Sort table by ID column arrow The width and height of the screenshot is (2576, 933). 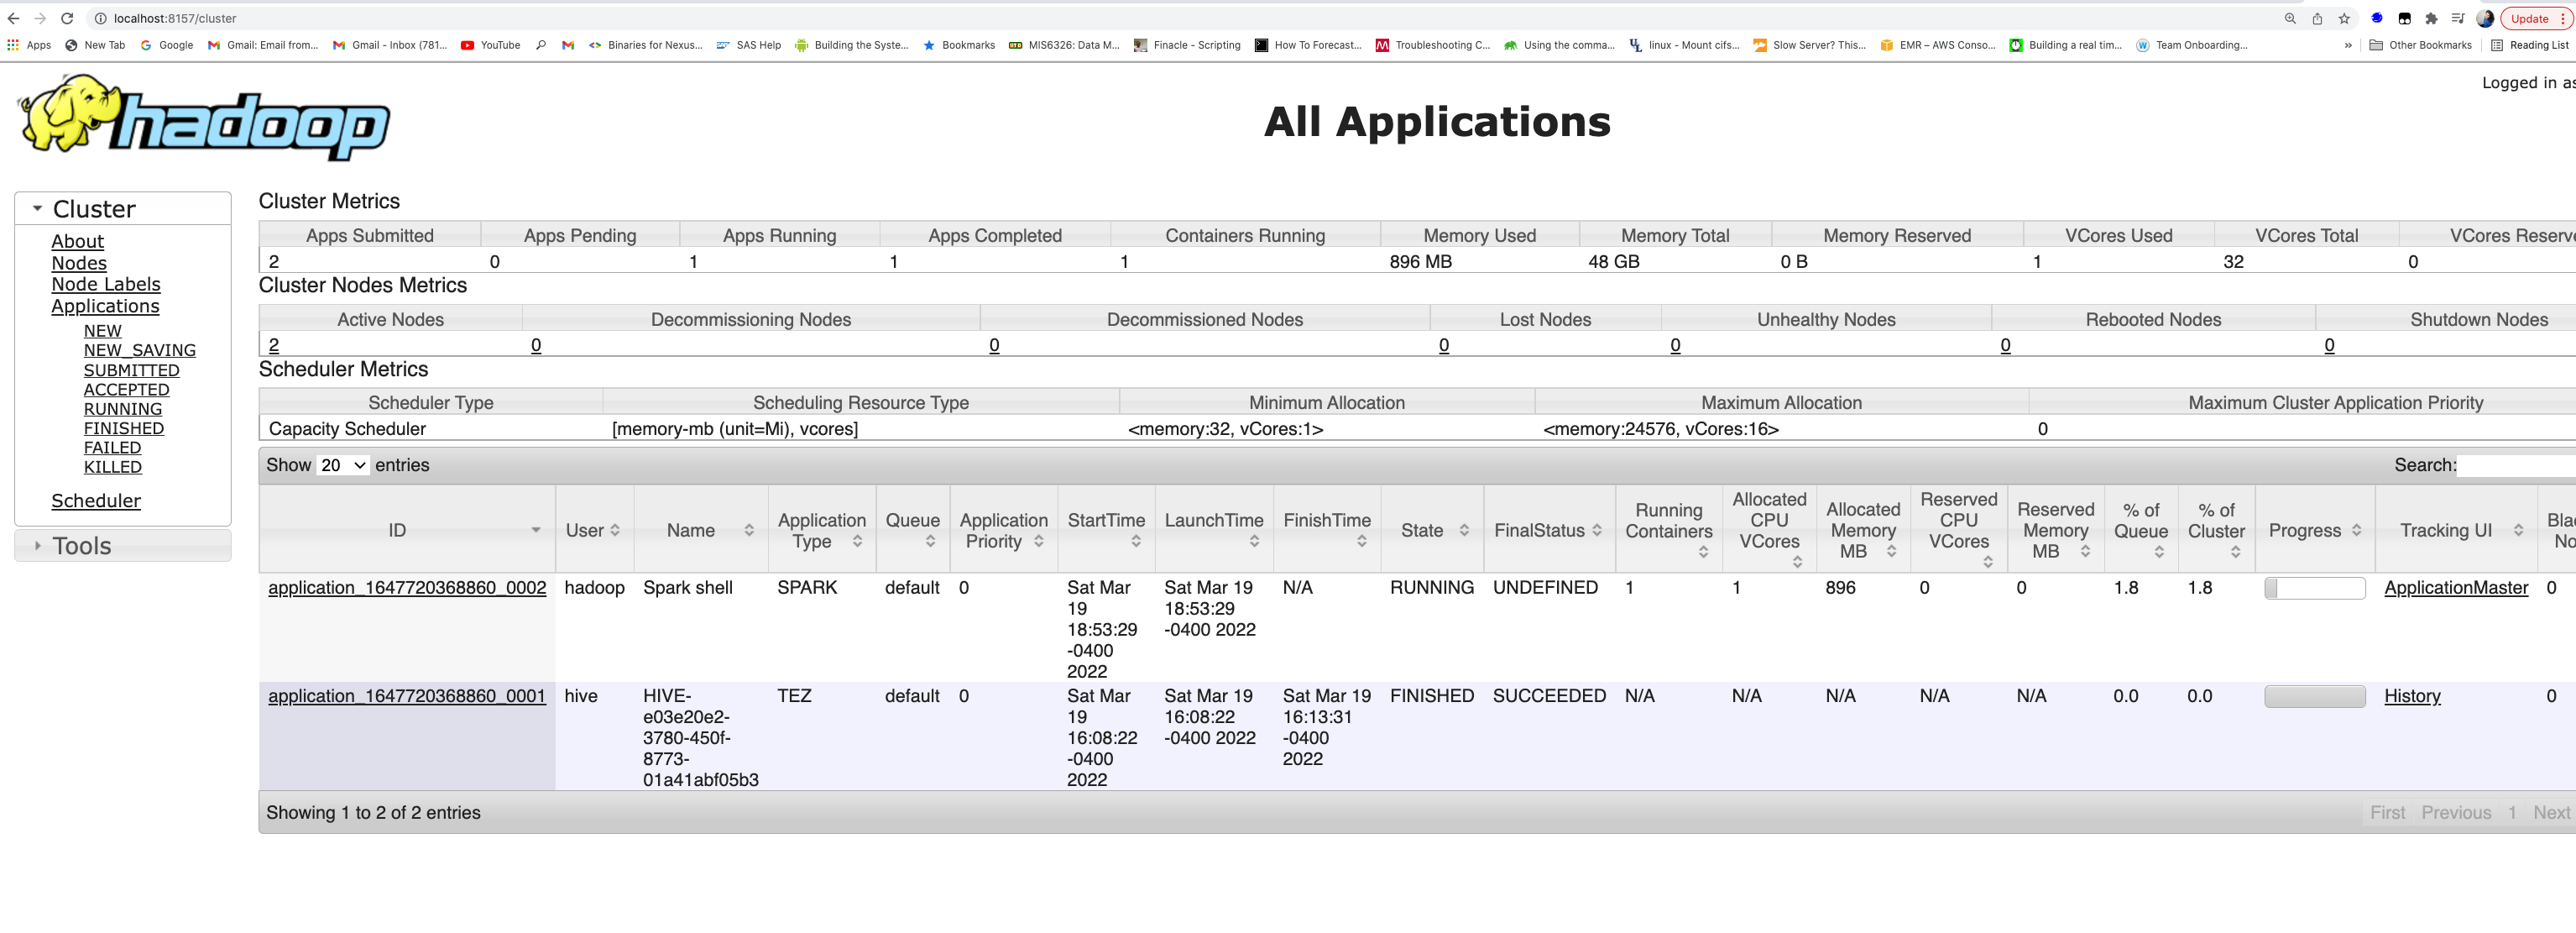click(x=536, y=530)
